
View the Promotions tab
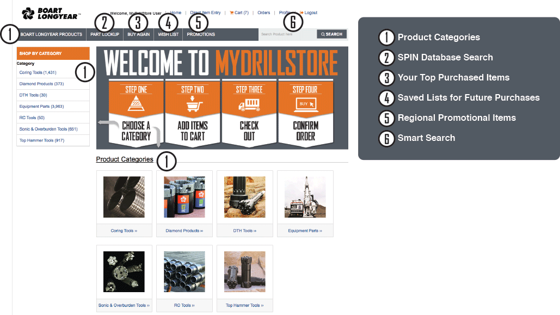point(201,34)
